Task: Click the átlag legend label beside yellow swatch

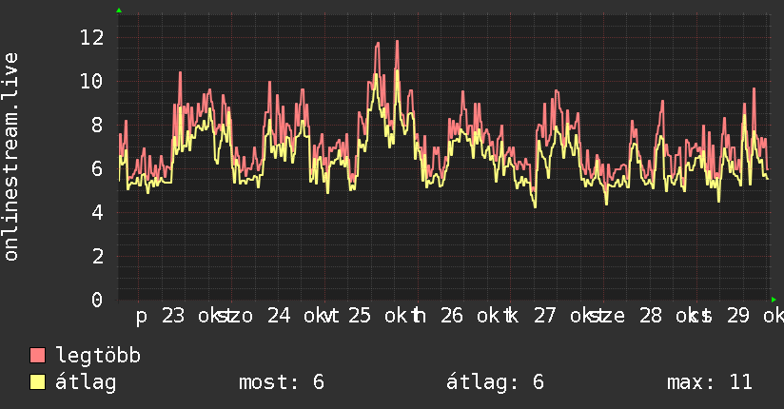Action: (86, 382)
